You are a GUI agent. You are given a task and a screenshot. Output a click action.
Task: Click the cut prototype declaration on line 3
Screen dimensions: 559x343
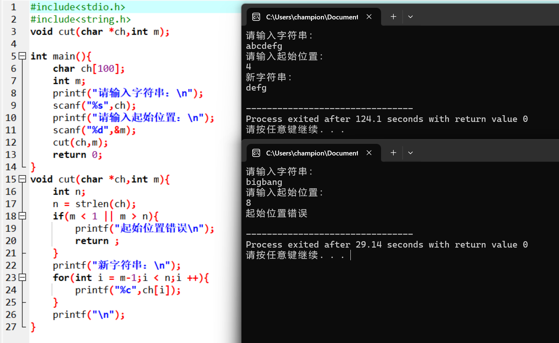(x=100, y=32)
